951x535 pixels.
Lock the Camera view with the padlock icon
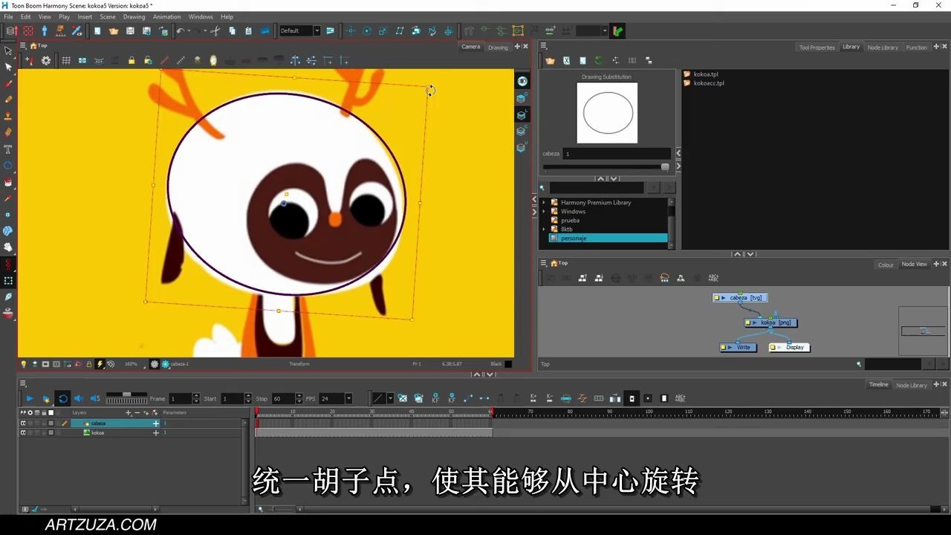[x=131, y=60]
